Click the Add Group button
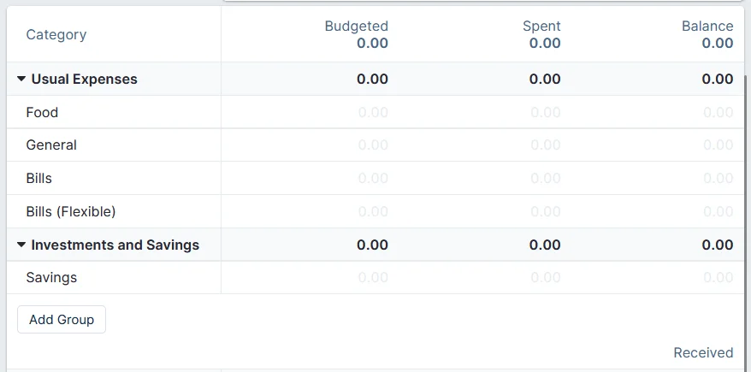This screenshot has width=751, height=372. (62, 319)
